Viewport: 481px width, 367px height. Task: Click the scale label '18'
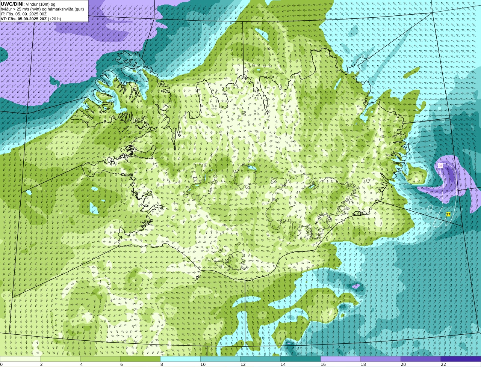coord(363,364)
